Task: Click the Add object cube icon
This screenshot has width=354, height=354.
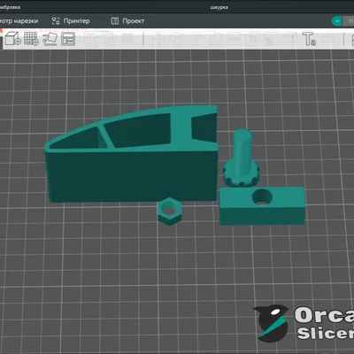Action: click(12, 39)
